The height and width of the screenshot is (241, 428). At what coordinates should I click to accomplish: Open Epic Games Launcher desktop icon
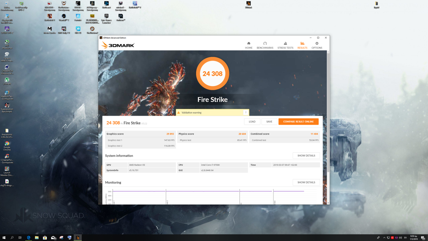pos(106,19)
